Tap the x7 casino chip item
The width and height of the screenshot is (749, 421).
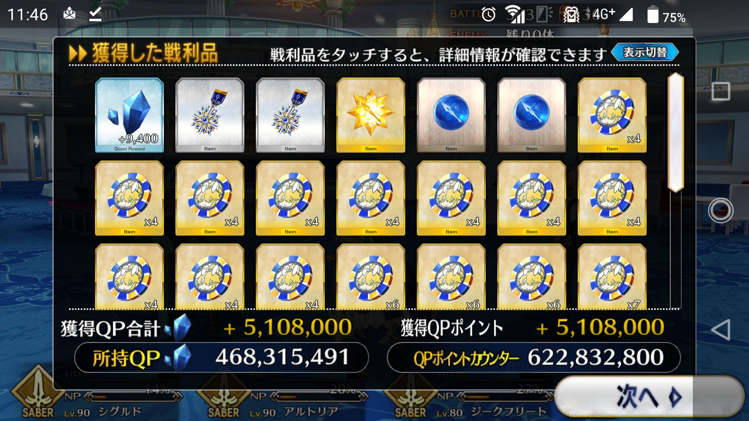612,277
